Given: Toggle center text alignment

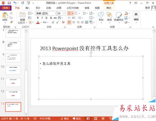Looking at the screenshot, I should [x=74, y=22].
